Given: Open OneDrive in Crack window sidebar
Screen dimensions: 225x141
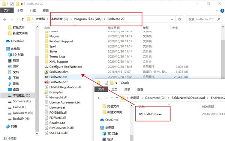Looking at the screenshot, I should click(112, 120).
